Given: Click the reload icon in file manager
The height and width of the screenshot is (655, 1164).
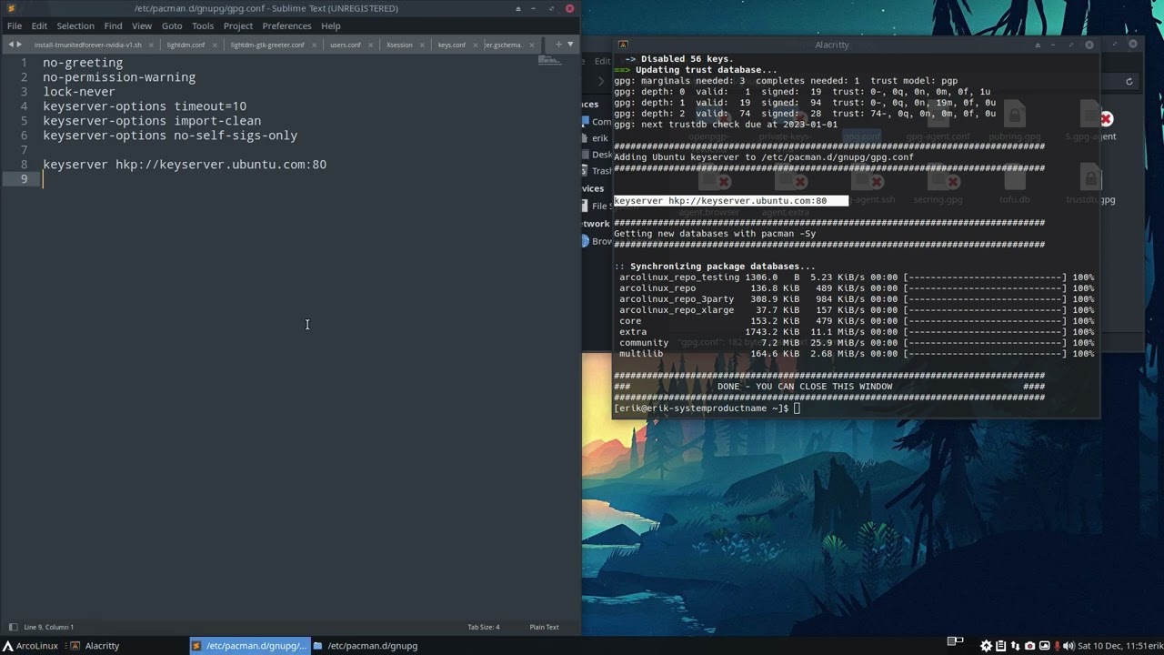Looking at the screenshot, I should [1129, 82].
